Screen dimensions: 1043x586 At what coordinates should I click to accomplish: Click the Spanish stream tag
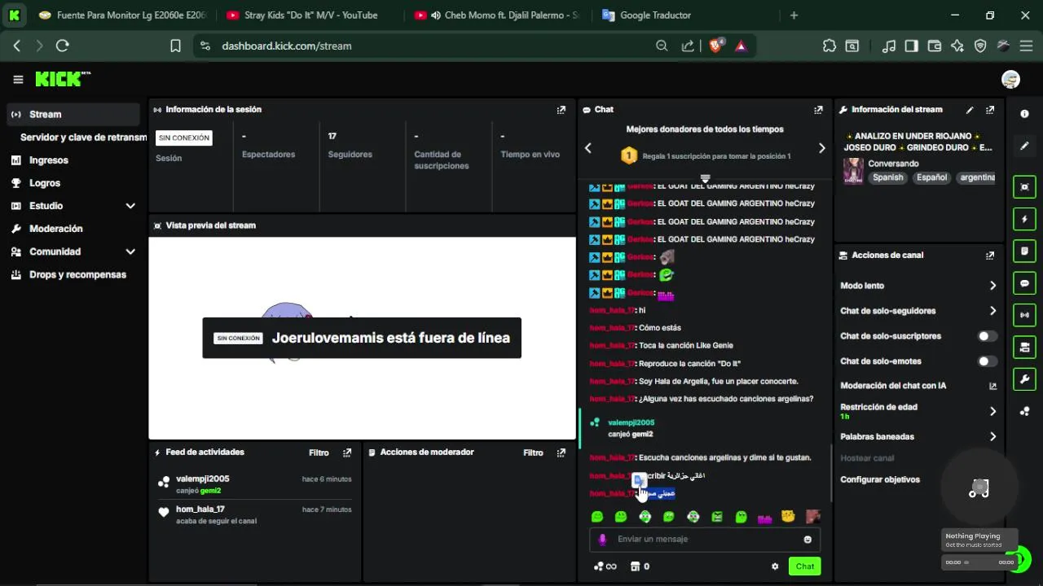tap(888, 177)
